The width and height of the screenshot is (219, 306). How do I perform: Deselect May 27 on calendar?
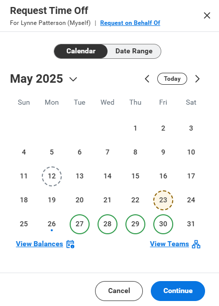pos(80,224)
